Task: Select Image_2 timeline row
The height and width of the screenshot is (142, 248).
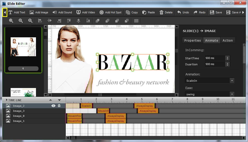Action: click(x=34, y=106)
